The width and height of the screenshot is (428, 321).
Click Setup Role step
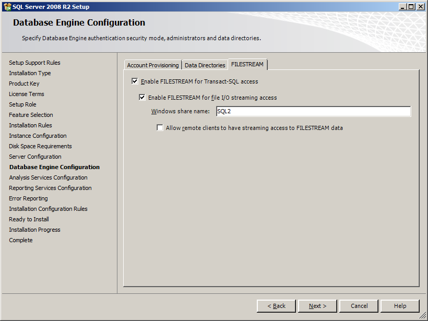click(x=22, y=104)
